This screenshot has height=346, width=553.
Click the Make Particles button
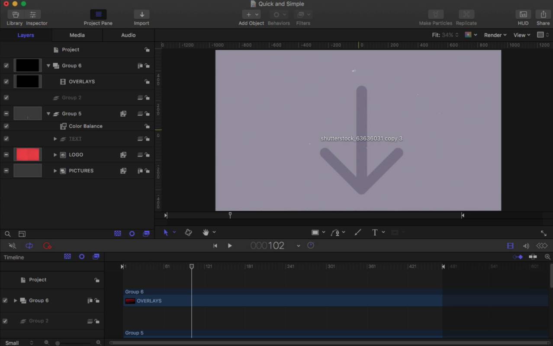pos(435,14)
